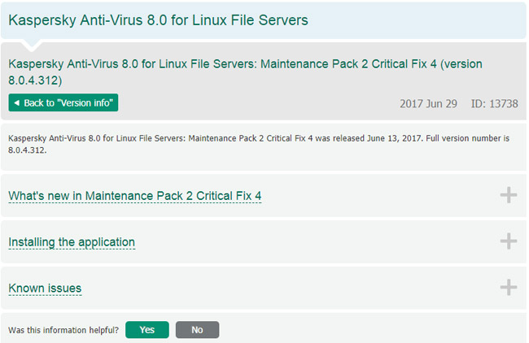
Task: Click plus icon beside Installing the application
Action: (x=508, y=241)
